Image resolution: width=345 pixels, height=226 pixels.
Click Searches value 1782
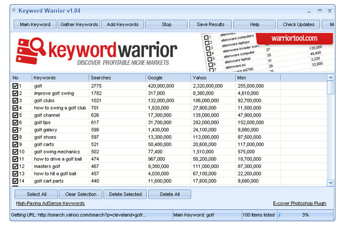[97, 93]
